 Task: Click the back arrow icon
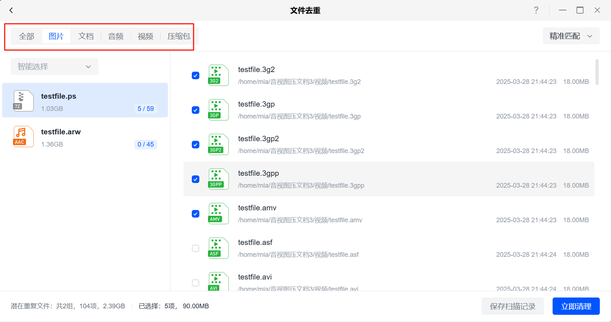(x=11, y=10)
